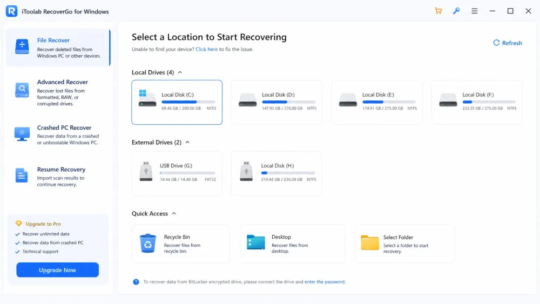The image size is (540, 304).
Task: Click the iToolab RecoverGo logo icon
Action: (11, 11)
